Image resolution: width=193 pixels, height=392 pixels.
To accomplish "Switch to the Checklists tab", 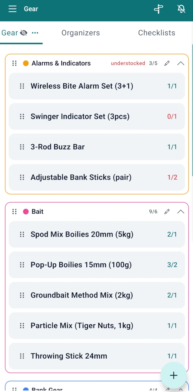I will click(x=157, y=33).
